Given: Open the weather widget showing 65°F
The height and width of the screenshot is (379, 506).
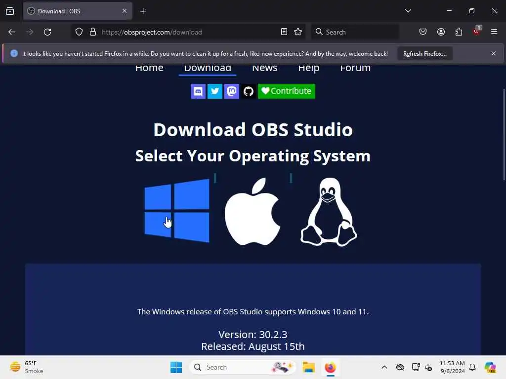Looking at the screenshot, I should [x=27, y=367].
